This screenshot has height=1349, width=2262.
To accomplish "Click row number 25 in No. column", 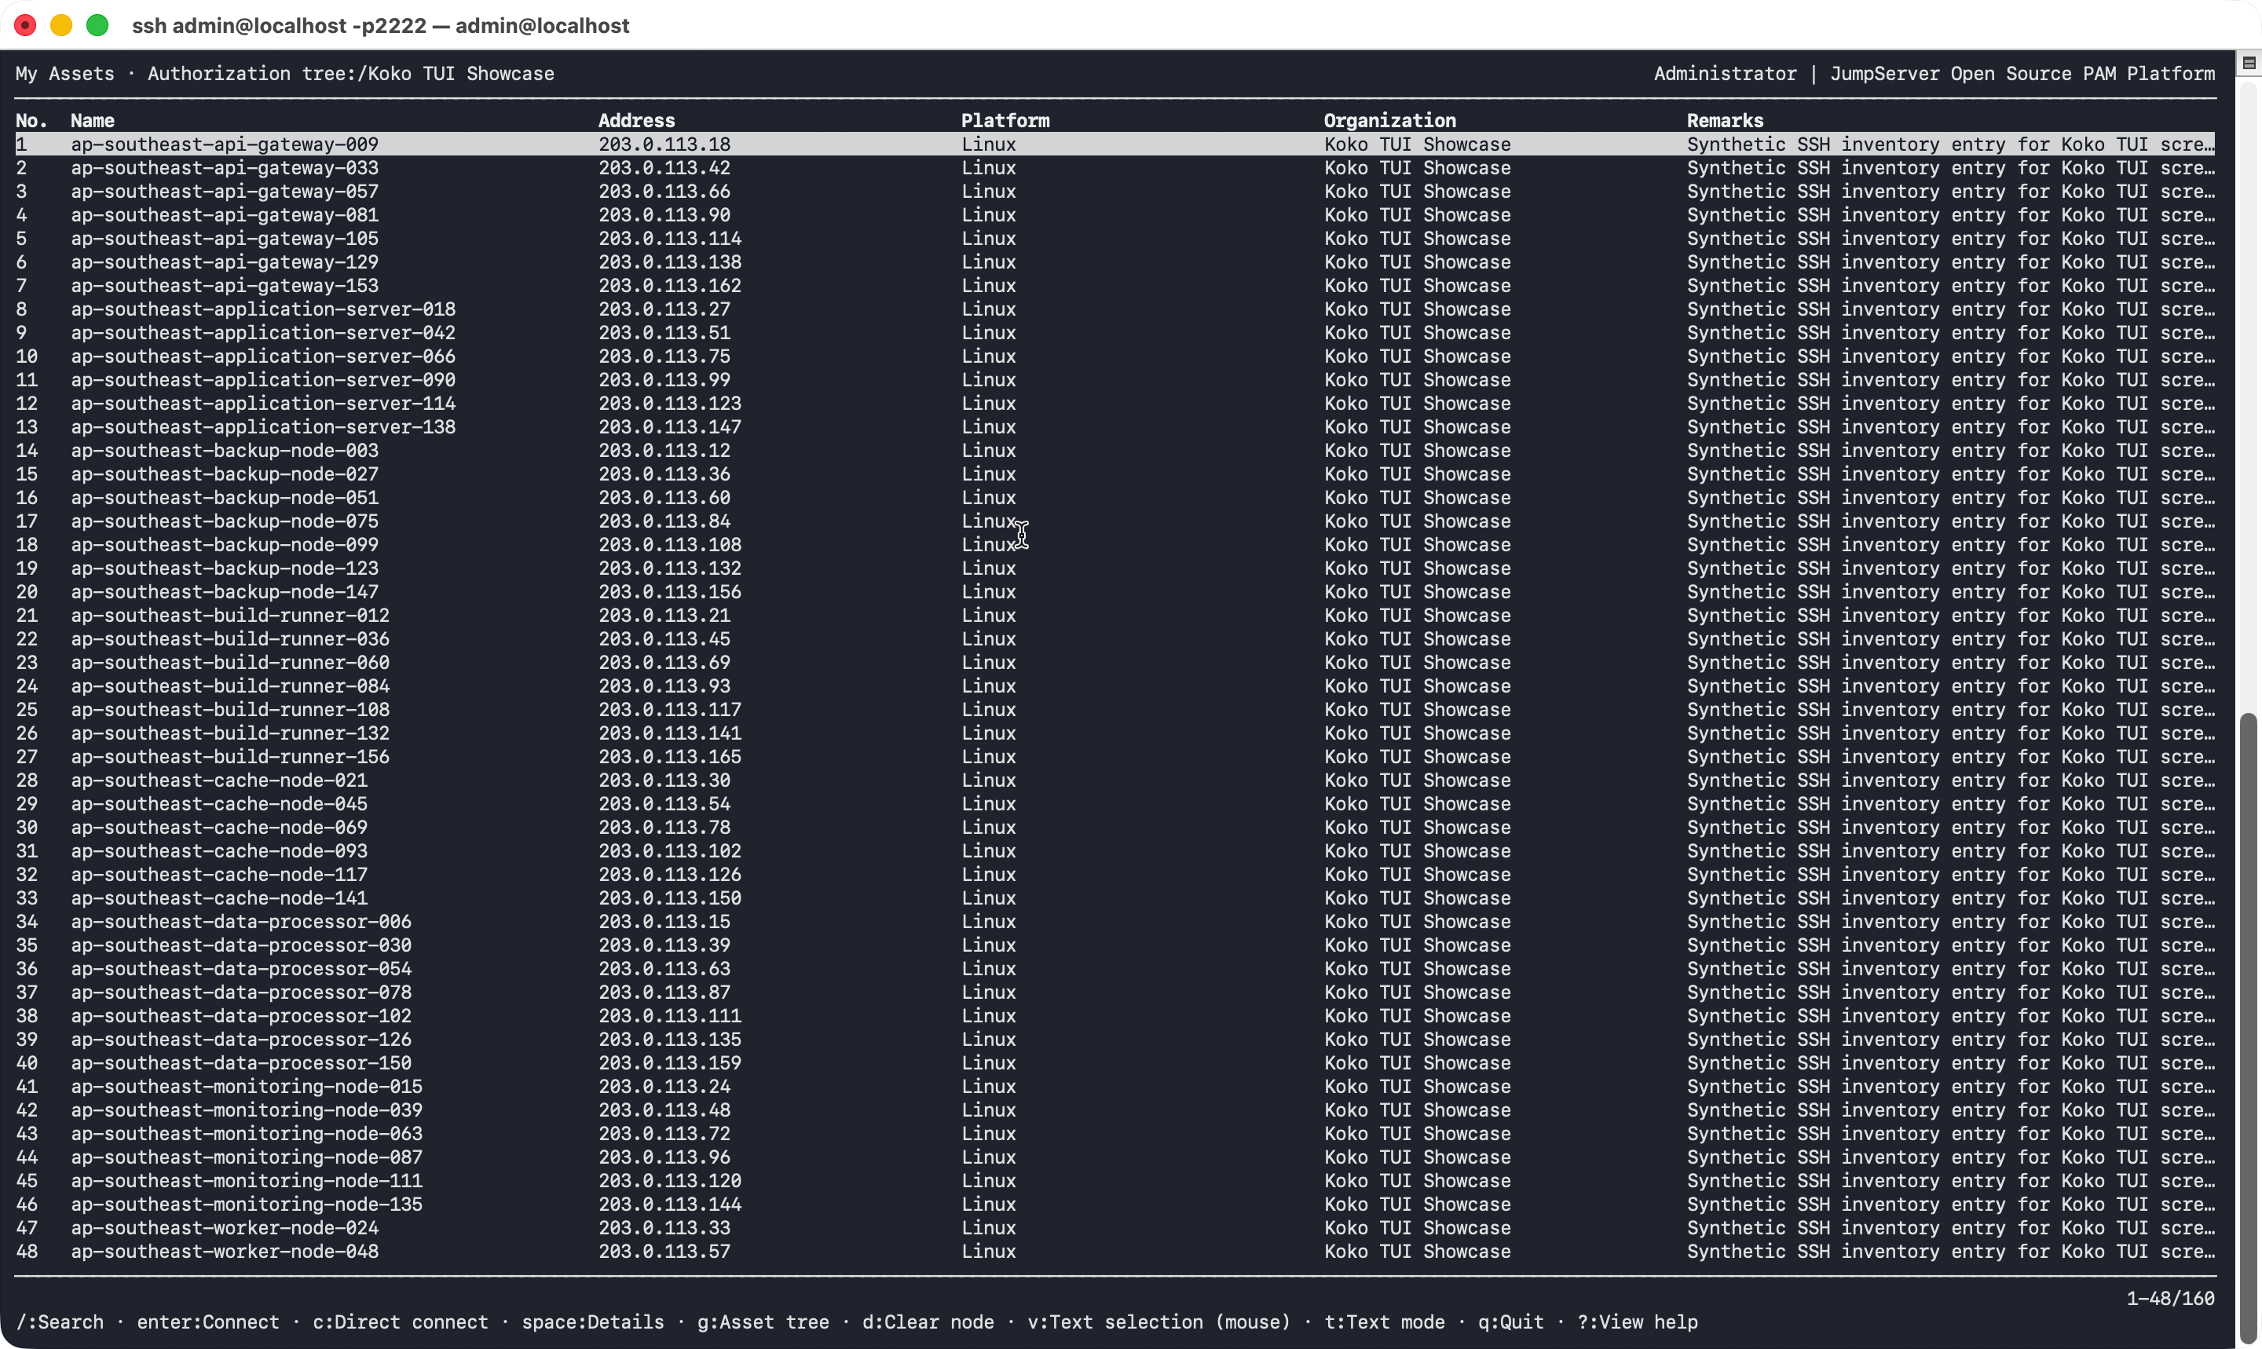I will coord(27,709).
